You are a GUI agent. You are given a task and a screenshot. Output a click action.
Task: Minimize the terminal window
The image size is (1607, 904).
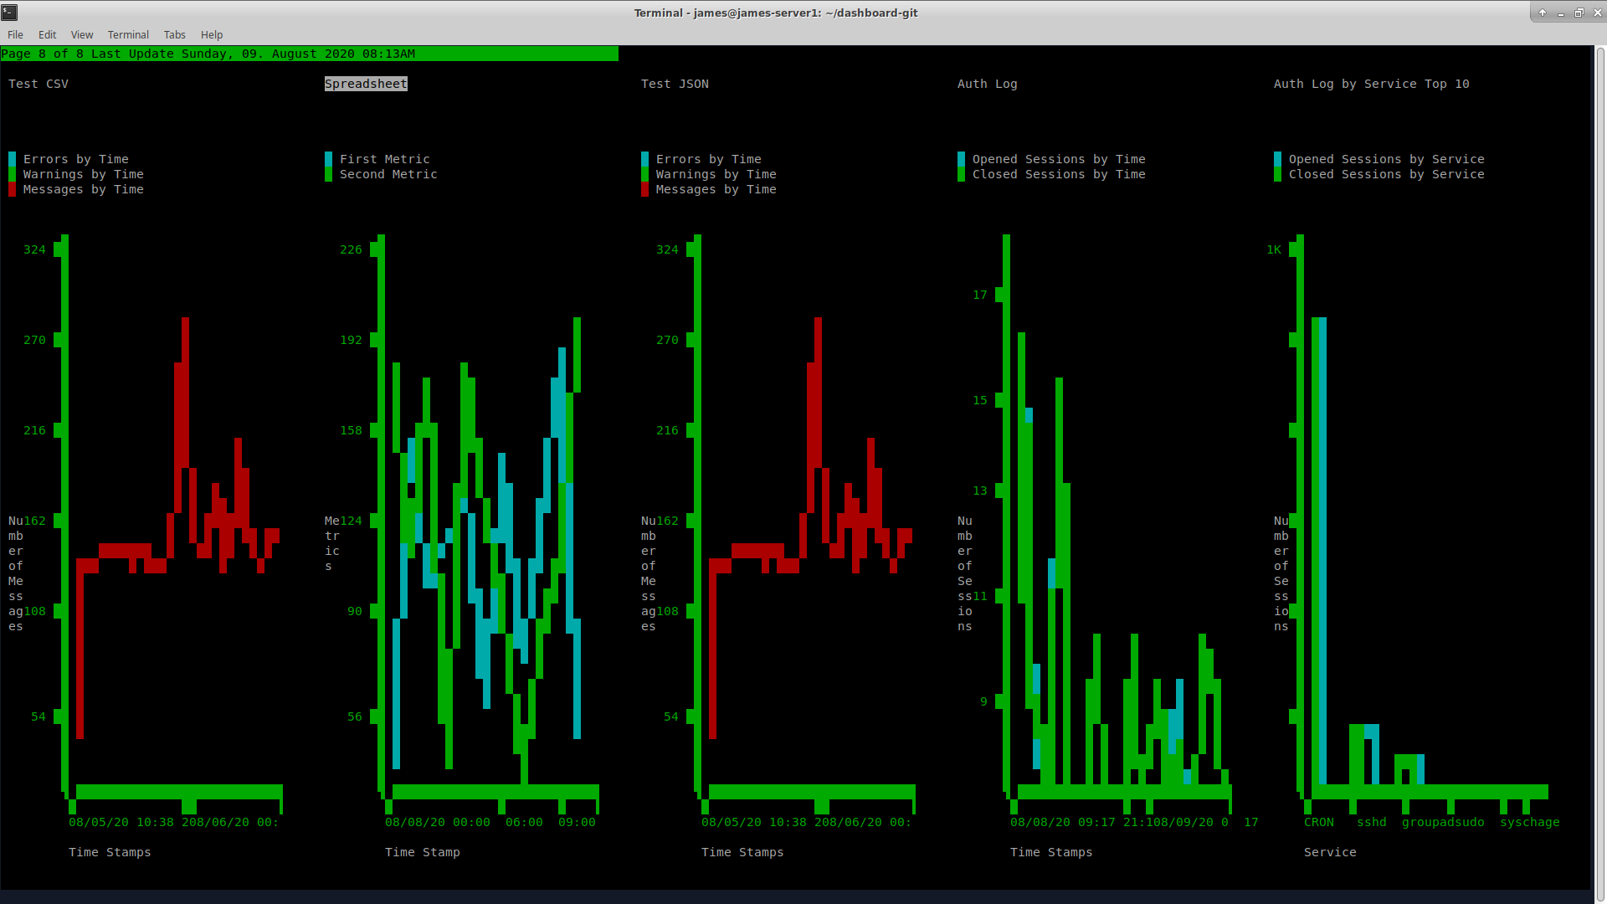pos(1560,13)
